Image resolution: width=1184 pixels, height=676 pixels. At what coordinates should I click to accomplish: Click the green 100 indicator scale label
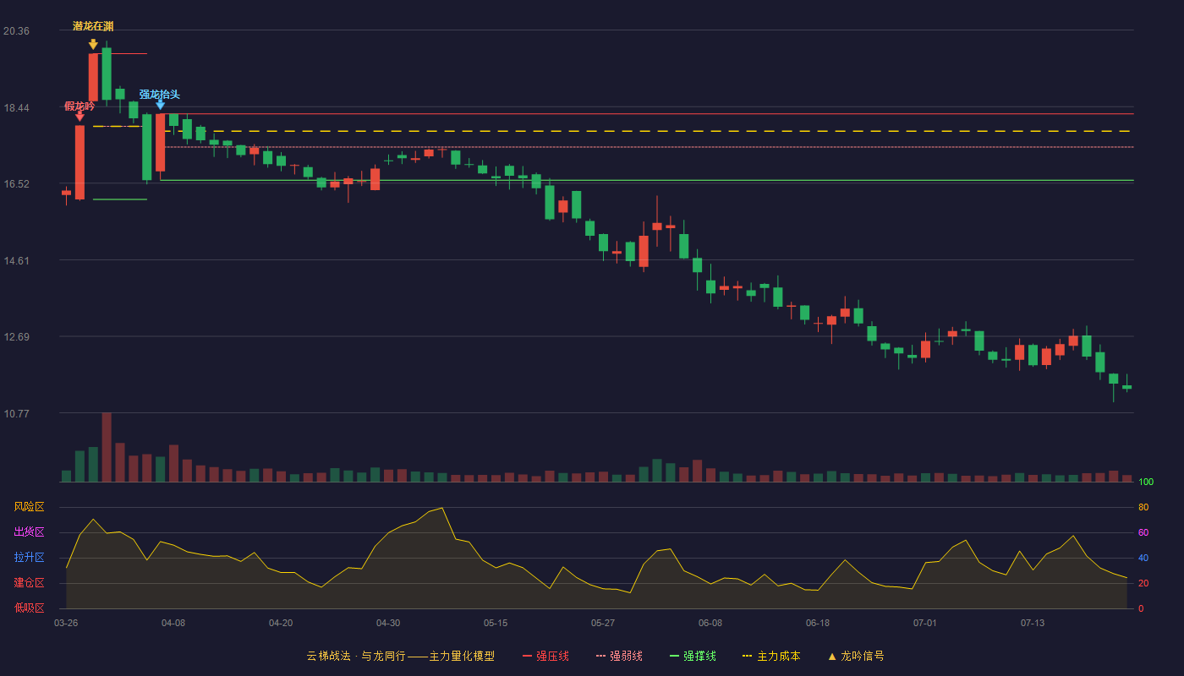click(x=1146, y=482)
